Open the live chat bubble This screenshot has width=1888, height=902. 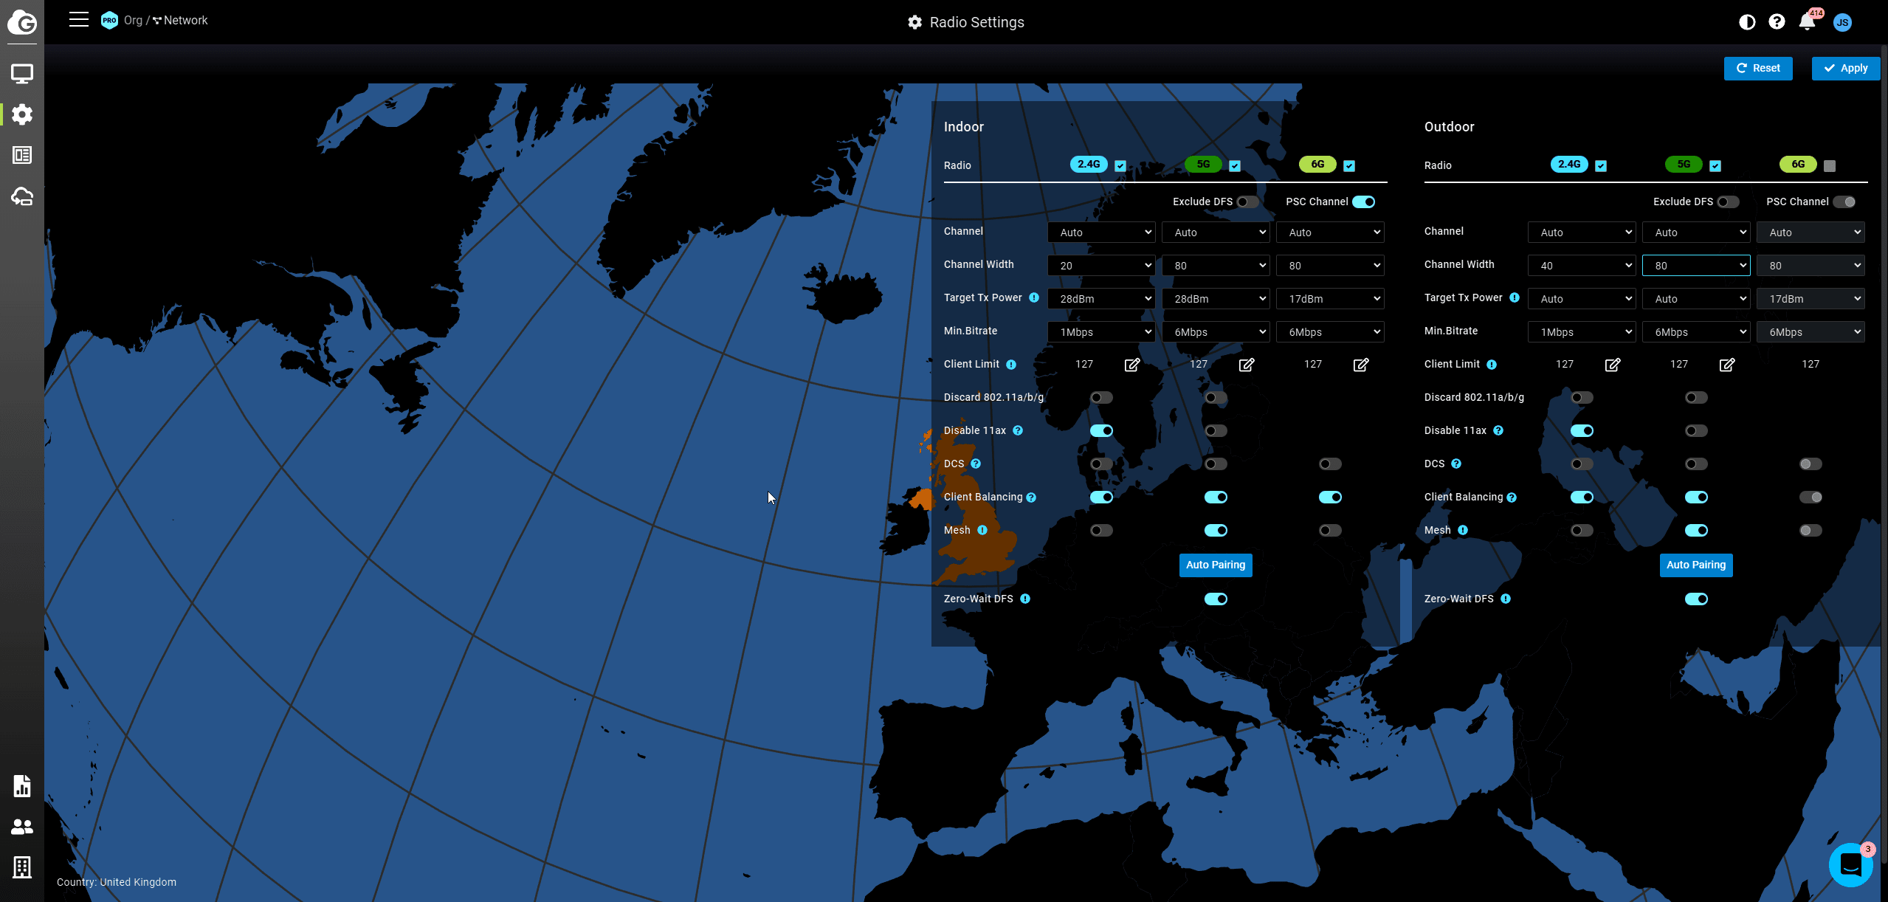(1850, 864)
